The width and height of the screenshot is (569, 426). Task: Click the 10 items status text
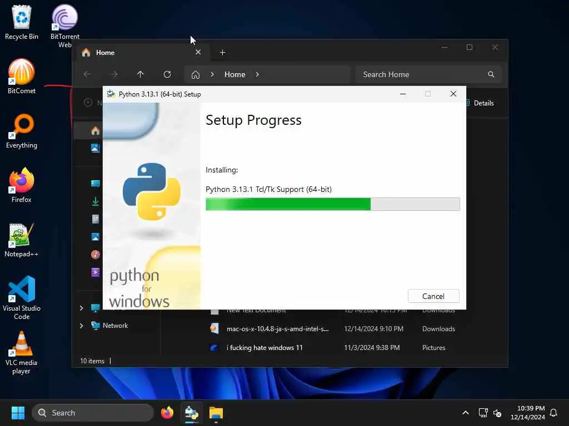coord(92,361)
